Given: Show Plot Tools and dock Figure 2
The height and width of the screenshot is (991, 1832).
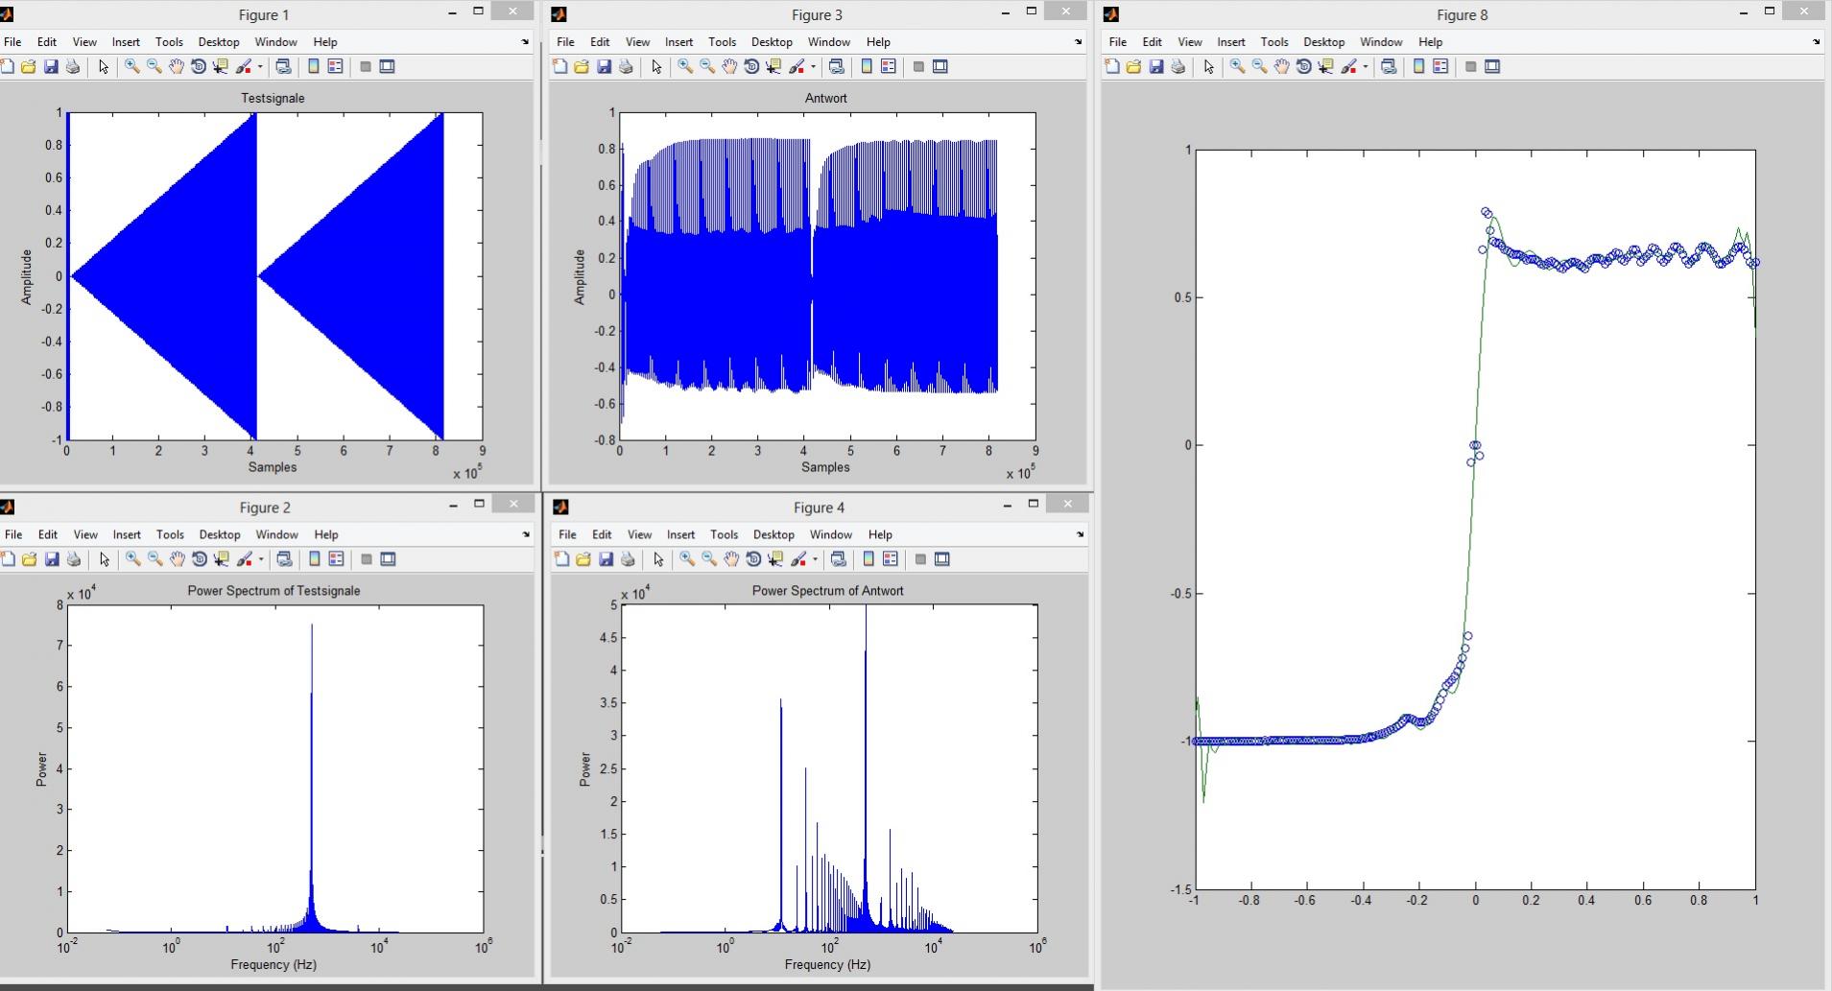Looking at the screenshot, I should click(389, 559).
